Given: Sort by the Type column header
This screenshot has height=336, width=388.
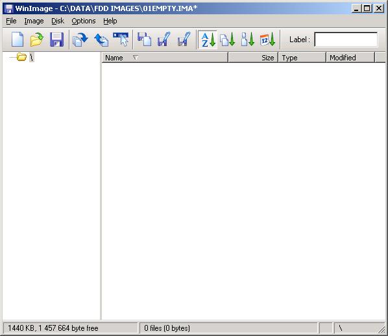Looking at the screenshot, I should click(x=302, y=58).
